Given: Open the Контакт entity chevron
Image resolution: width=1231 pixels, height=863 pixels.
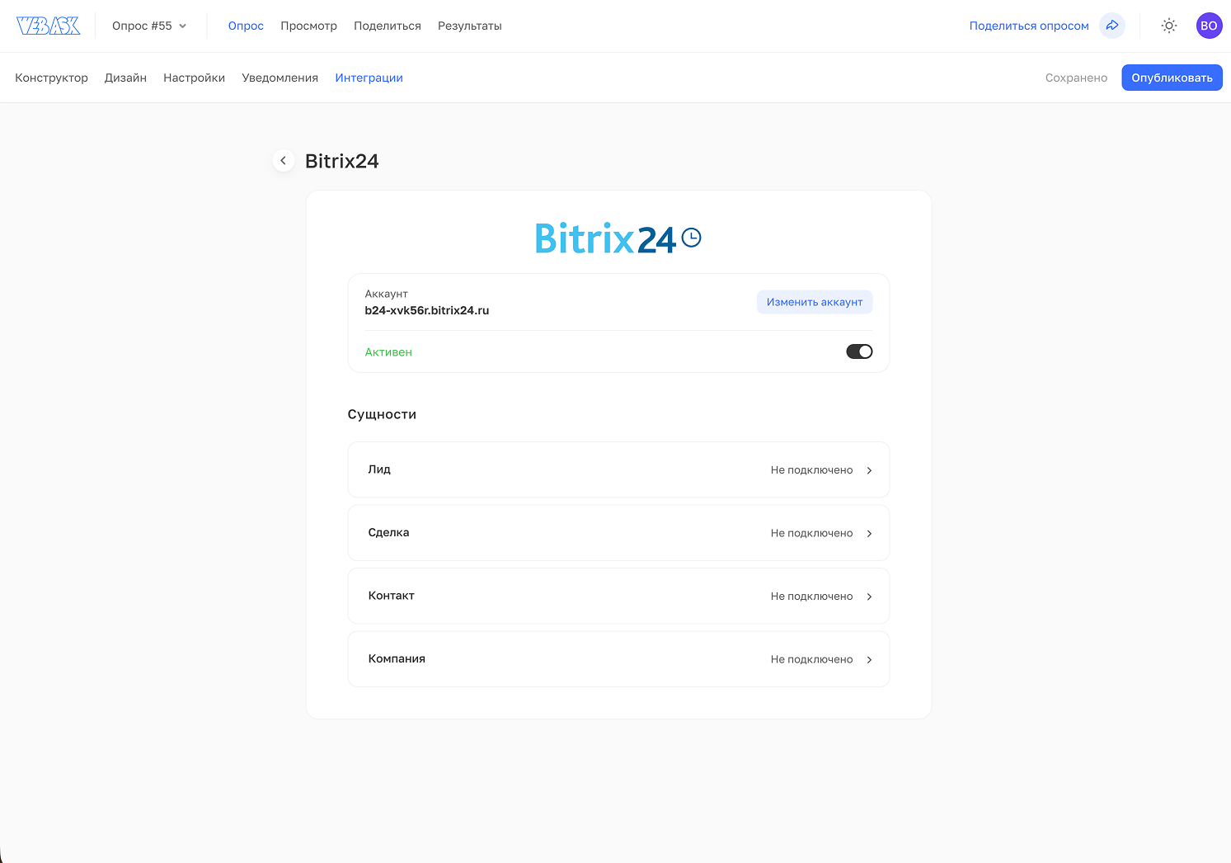Looking at the screenshot, I should (869, 597).
